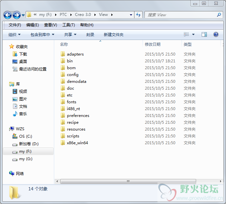Select the x86e_win64 folder icon
This screenshot has width=226, height=204.
point(63,143)
